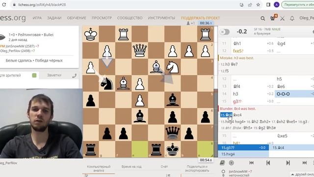Click the white knight on the board
The height and width of the screenshot is (177, 314).
point(172,67)
